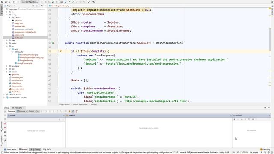Image resolution: width=274 pixels, height=154 pixels.
Task: Open the Search Everywhere magnifier icon
Action: (272, 2)
